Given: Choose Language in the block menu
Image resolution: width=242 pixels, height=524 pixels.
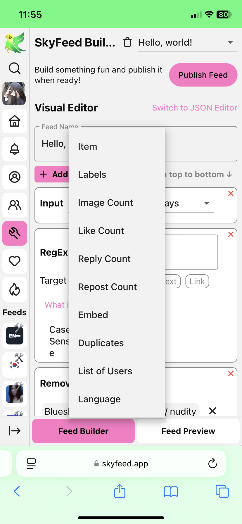Looking at the screenshot, I should click(99, 399).
